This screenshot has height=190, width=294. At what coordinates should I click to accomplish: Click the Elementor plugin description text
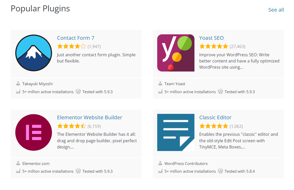coord(97,141)
